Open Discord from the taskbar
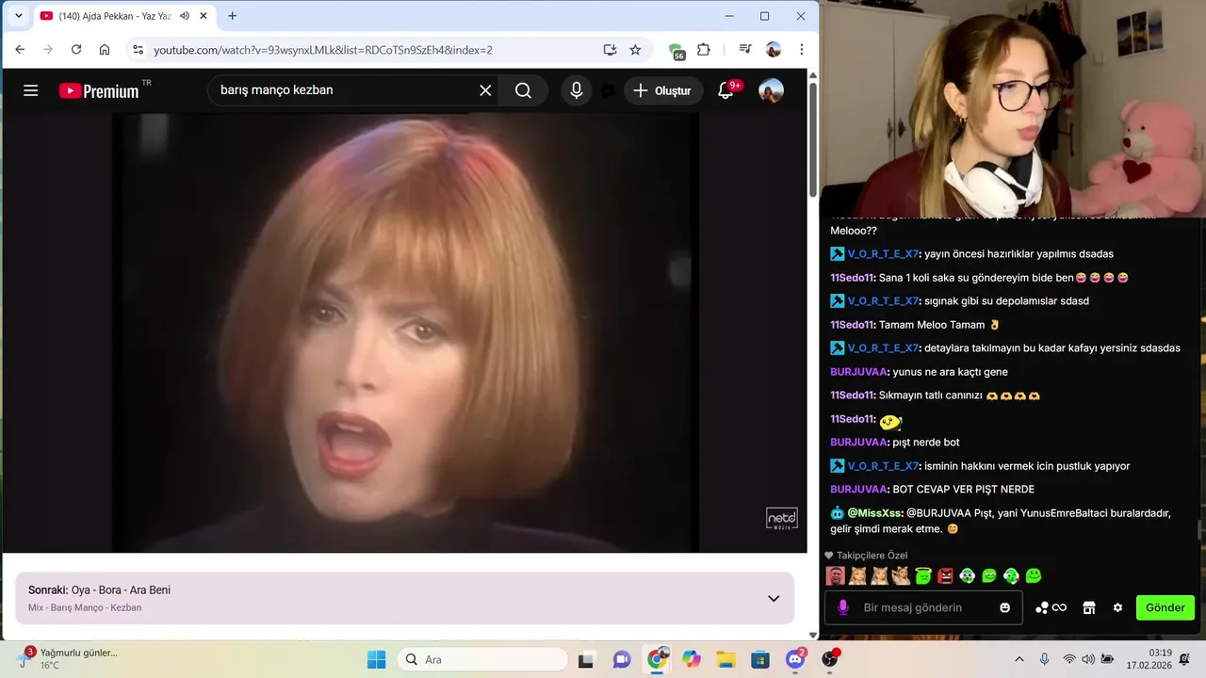This screenshot has width=1206, height=678. click(x=795, y=659)
